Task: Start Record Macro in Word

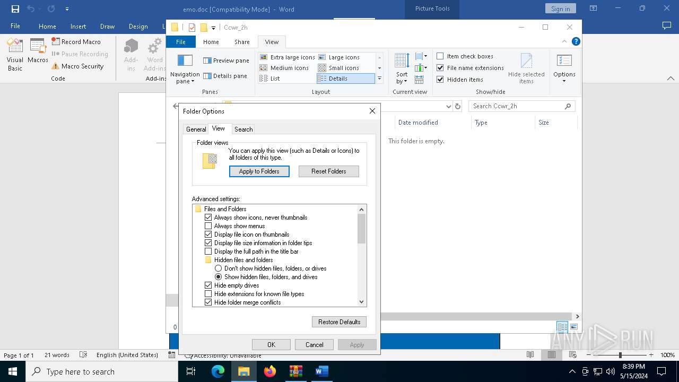Action: tap(76, 41)
